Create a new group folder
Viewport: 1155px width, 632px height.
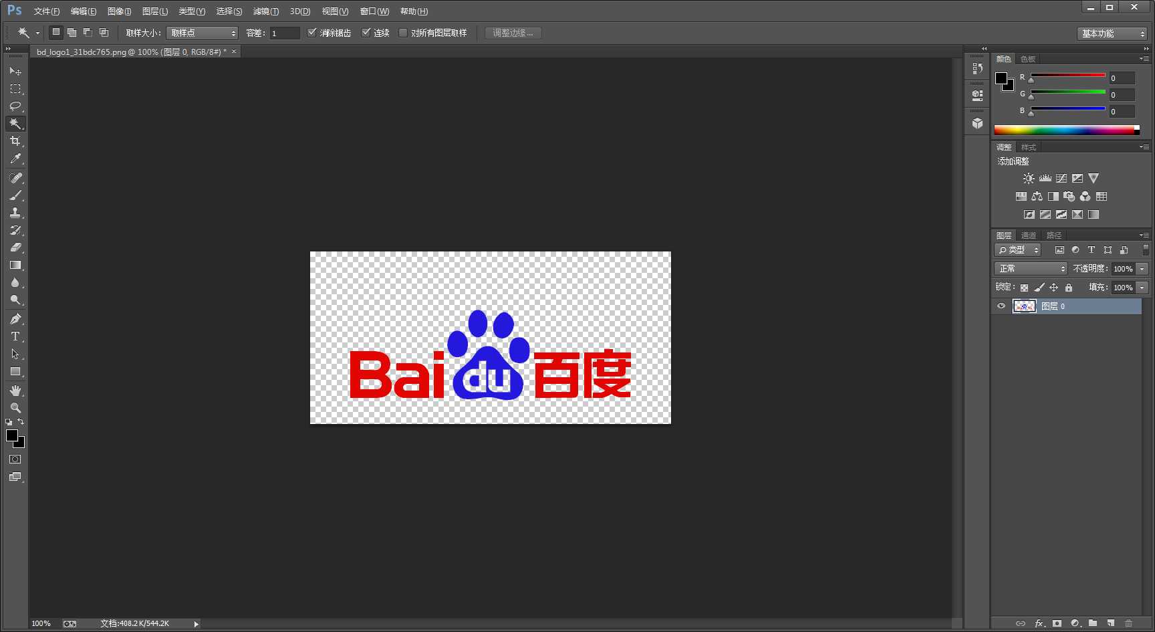pos(1093,623)
